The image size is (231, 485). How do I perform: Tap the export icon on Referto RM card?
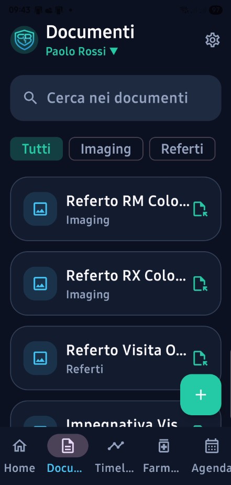(x=200, y=209)
